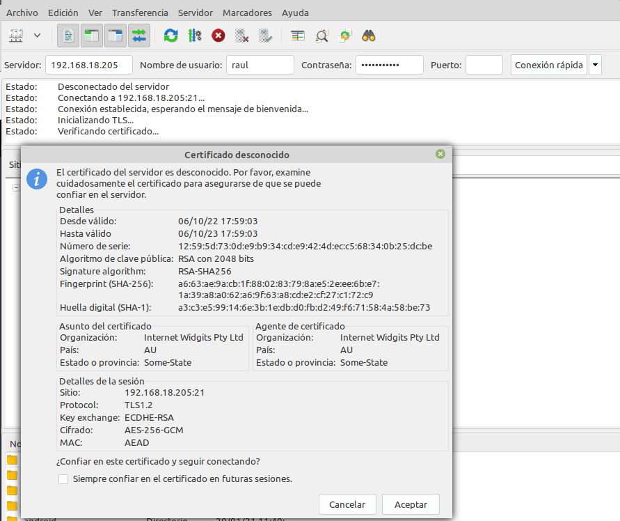Image resolution: width=620 pixels, height=521 pixels.
Task: Toggle the message log display
Action: point(67,35)
